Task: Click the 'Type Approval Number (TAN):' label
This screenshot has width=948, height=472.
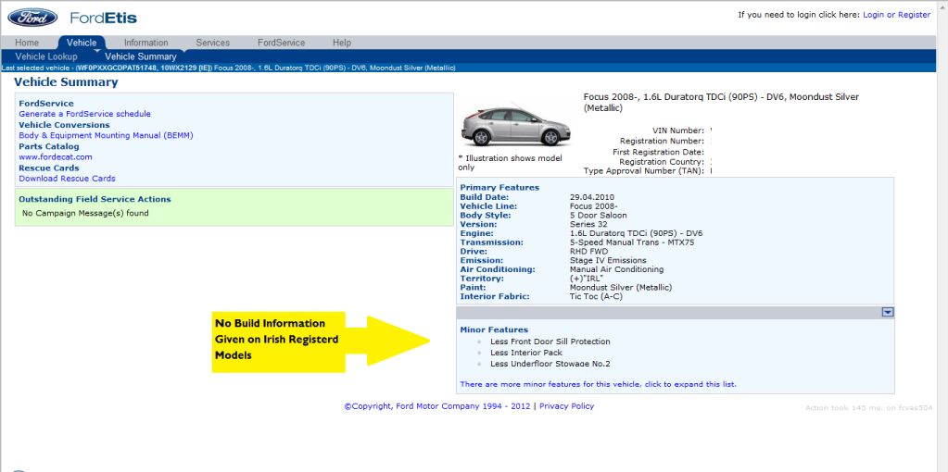Action: click(x=644, y=171)
